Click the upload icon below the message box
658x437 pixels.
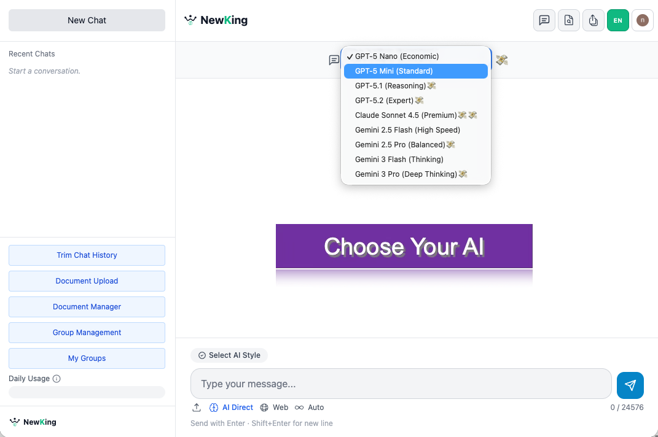pos(197,407)
